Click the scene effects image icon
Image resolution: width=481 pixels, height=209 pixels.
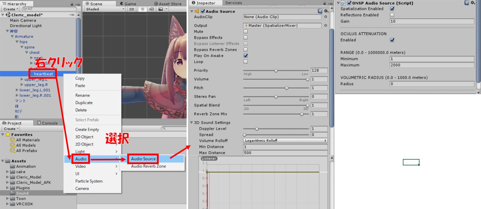pyautogui.click(x=161, y=9)
